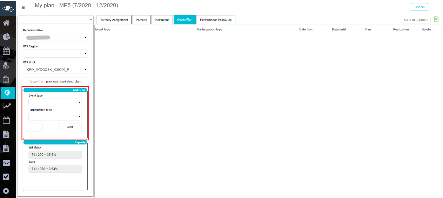Open the persons icon in sidebar
Image resolution: width=443 pixels, height=198 pixels.
(x=6, y=65)
